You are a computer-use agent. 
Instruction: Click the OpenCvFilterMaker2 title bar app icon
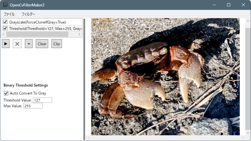point(5,5)
